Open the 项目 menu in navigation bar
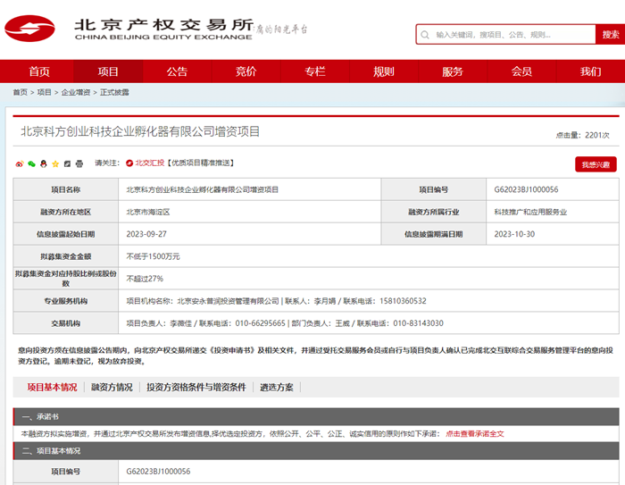The image size is (625, 485). click(108, 71)
